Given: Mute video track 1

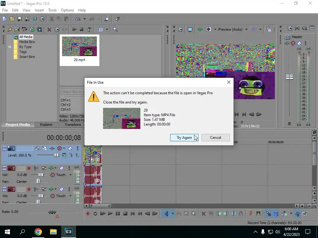Looking at the screenshot, I should click(70, 148).
